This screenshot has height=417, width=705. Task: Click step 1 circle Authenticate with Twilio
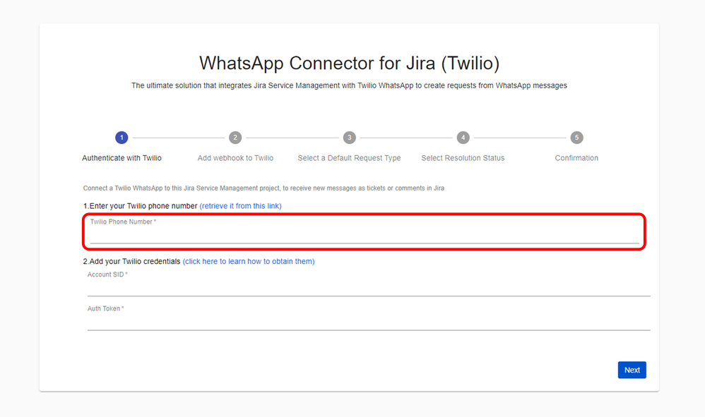coord(122,138)
